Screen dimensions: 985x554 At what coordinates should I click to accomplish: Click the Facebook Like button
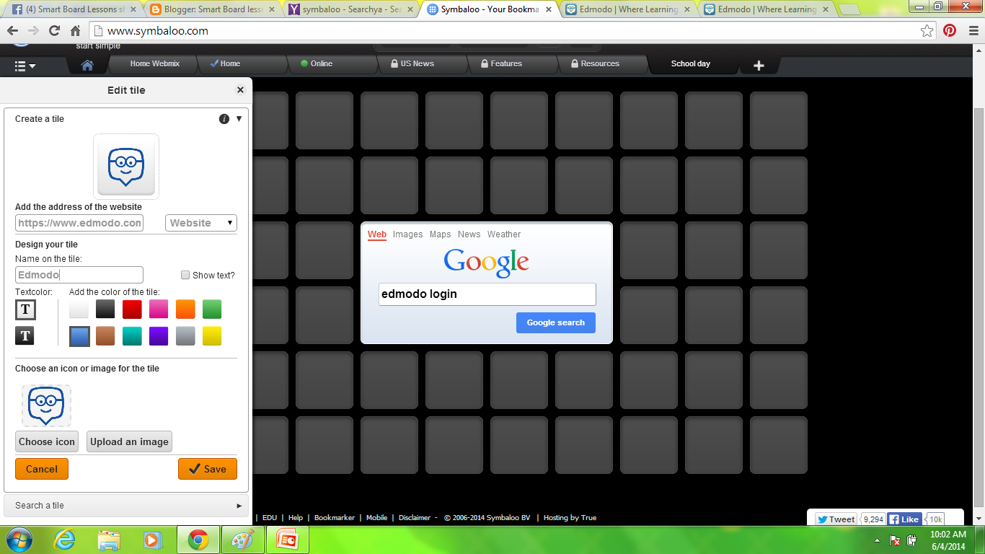[x=904, y=519]
